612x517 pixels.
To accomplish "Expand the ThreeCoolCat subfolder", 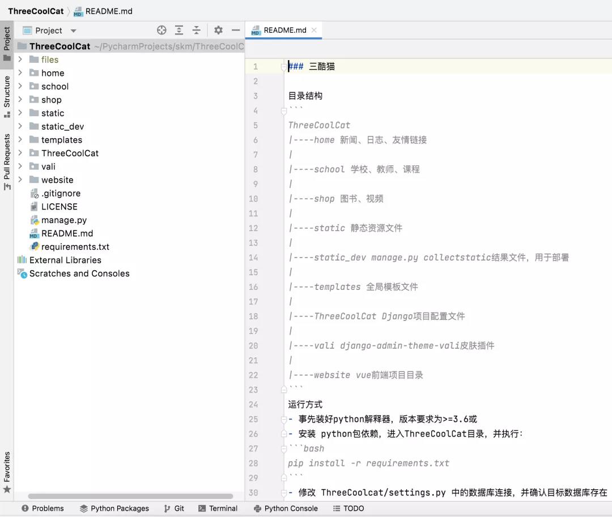I will click(x=20, y=153).
